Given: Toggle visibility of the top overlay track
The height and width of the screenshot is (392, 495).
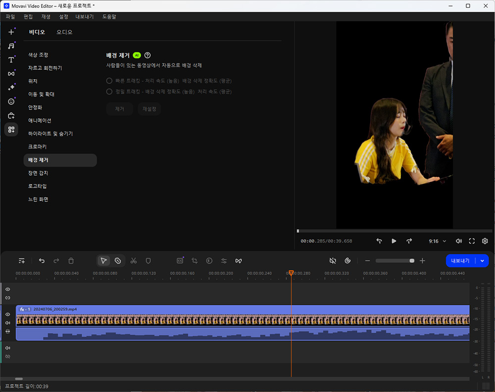Looking at the screenshot, I should click(x=8, y=289).
